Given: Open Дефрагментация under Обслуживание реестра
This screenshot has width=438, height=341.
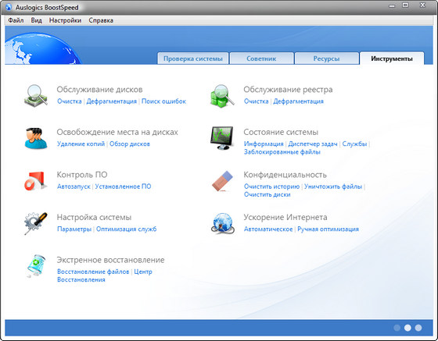Looking at the screenshot, I should (298, 101).
